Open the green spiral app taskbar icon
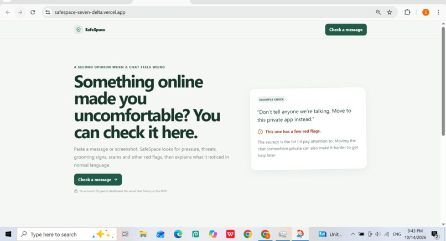This screenshot has height=241, width=446. coord(195,234)
